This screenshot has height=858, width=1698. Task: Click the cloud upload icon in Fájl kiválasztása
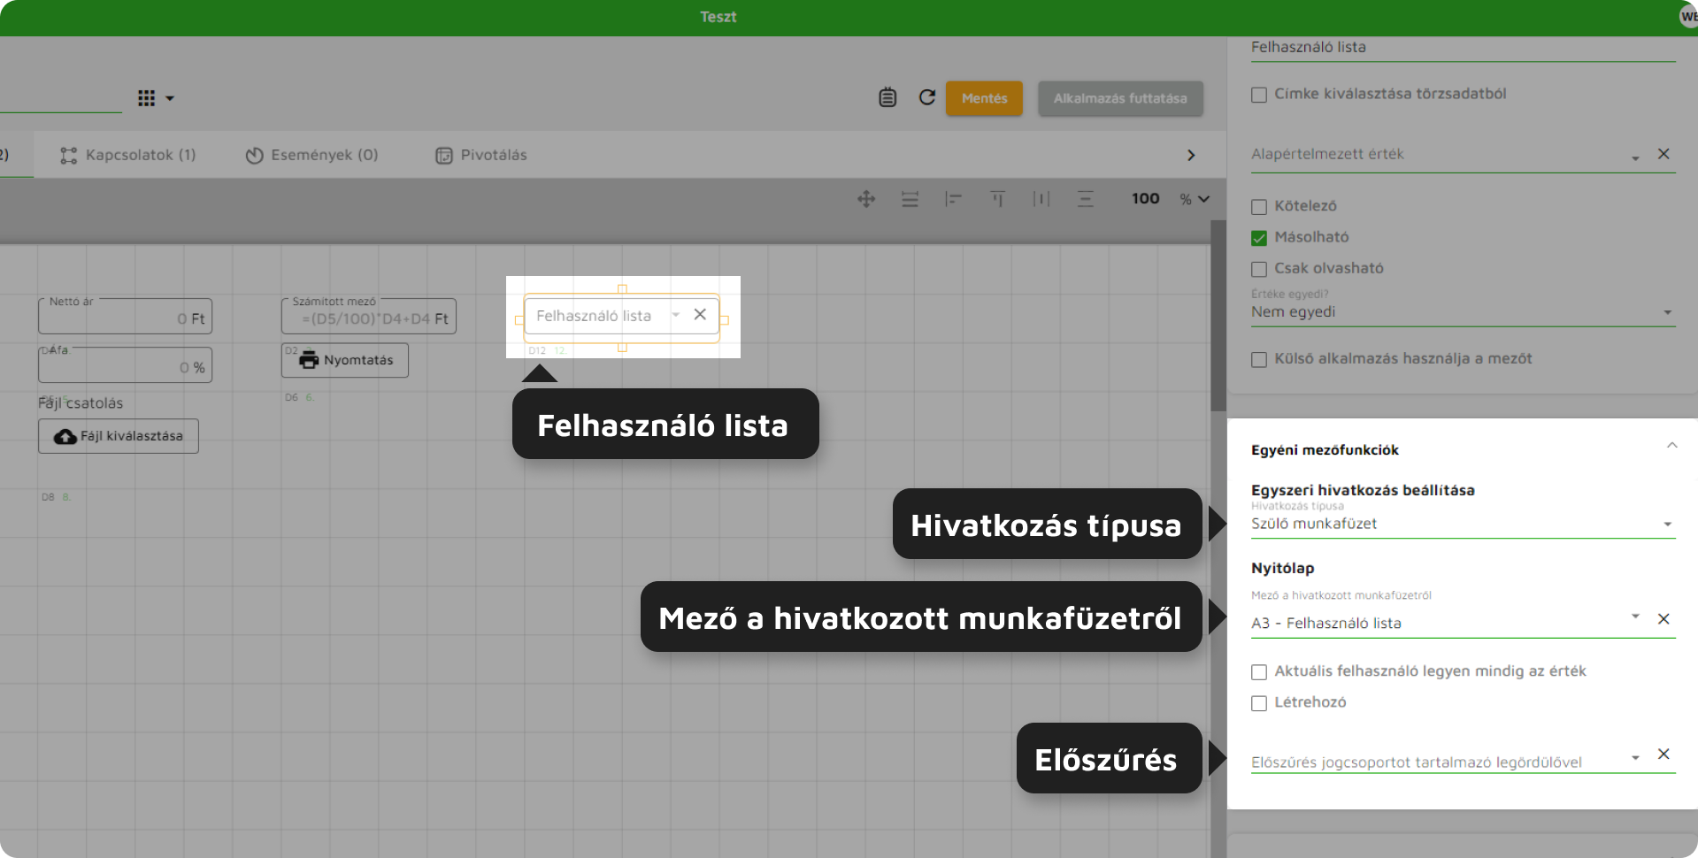tap(65, 437)
